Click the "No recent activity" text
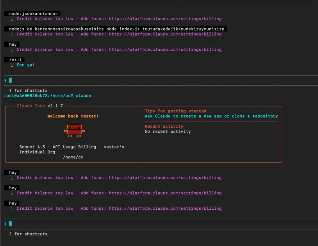 point(168,131)
